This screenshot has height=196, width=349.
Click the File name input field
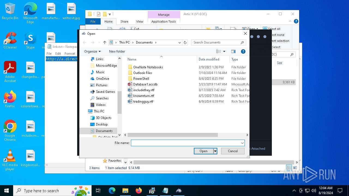coord(186,143)
